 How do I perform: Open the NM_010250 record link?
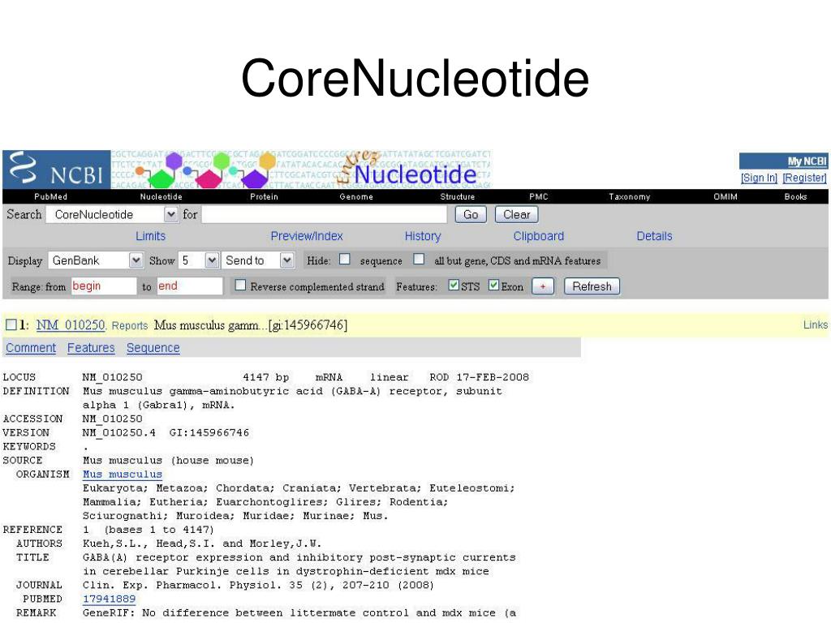click(x=71, y=324)
